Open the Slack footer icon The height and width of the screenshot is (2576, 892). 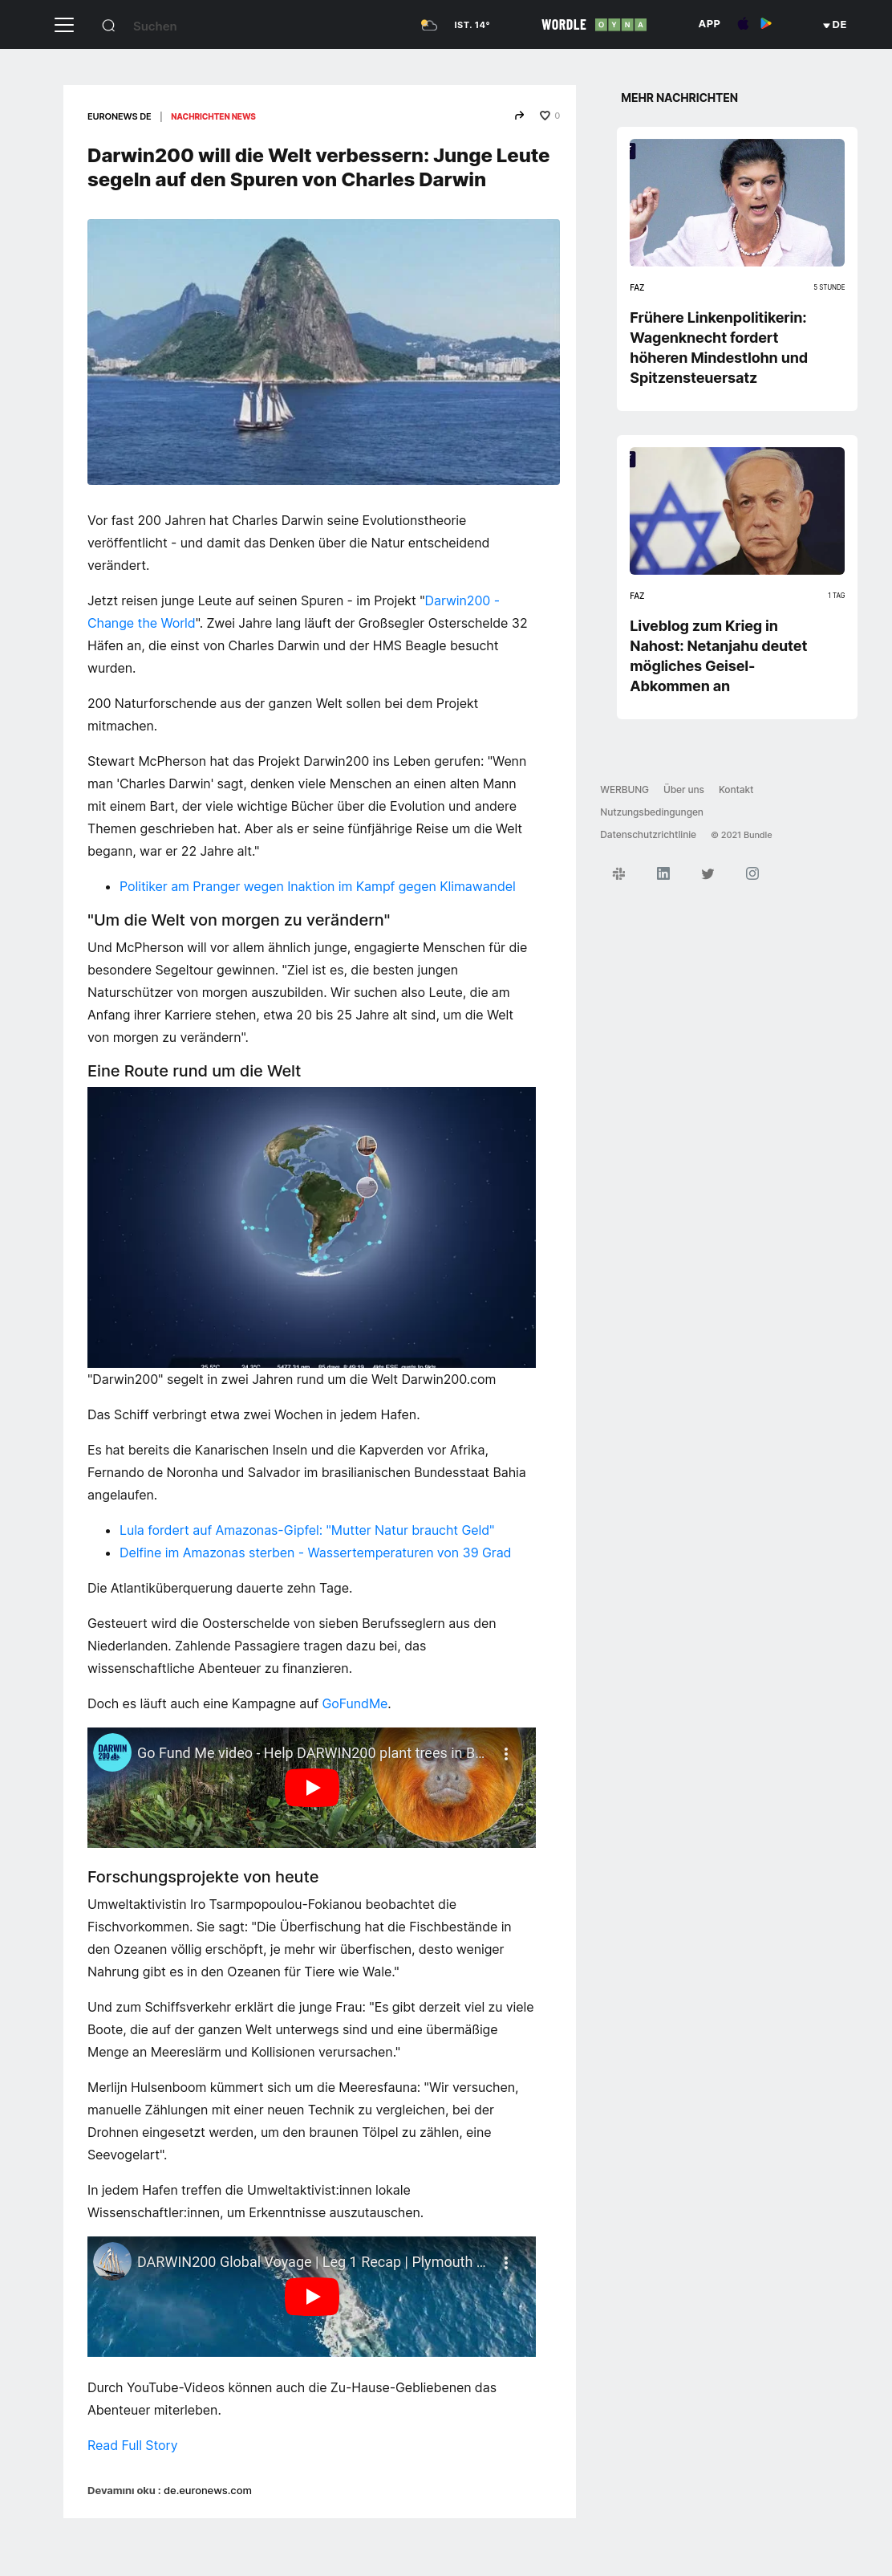pyautogui.click(x=619, y=874)
